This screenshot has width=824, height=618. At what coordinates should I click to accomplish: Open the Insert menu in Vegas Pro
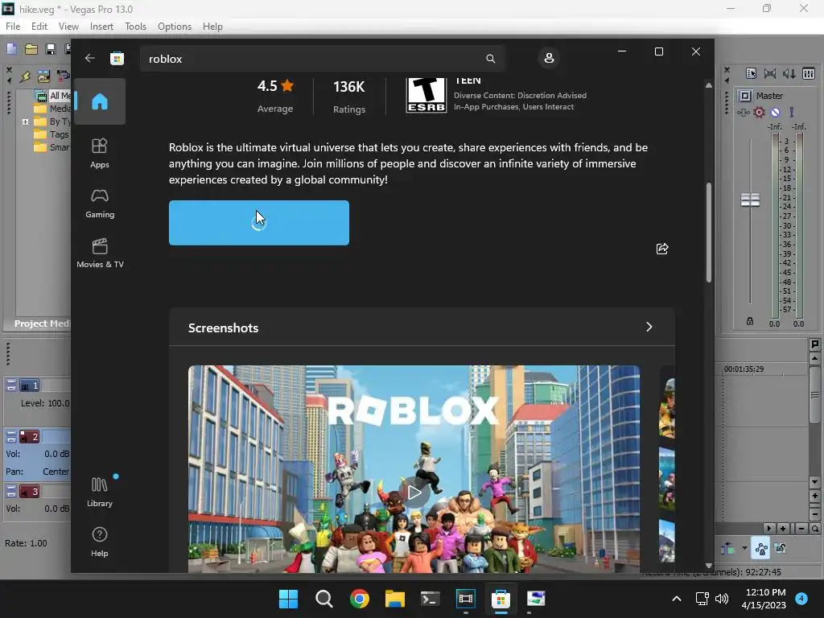[101, 27]
